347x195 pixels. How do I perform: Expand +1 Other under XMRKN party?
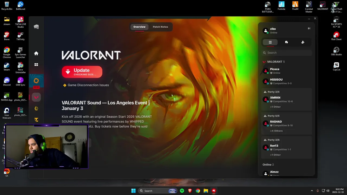tap(275, 107)
